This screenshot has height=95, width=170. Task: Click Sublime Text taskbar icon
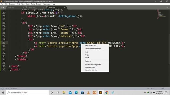click(x=101, y=93)
